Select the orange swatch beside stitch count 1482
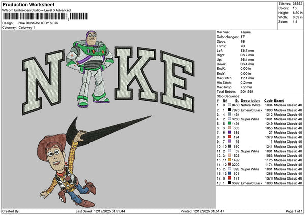The width and height of the screenshot is (305, 215). coord(229,160)
